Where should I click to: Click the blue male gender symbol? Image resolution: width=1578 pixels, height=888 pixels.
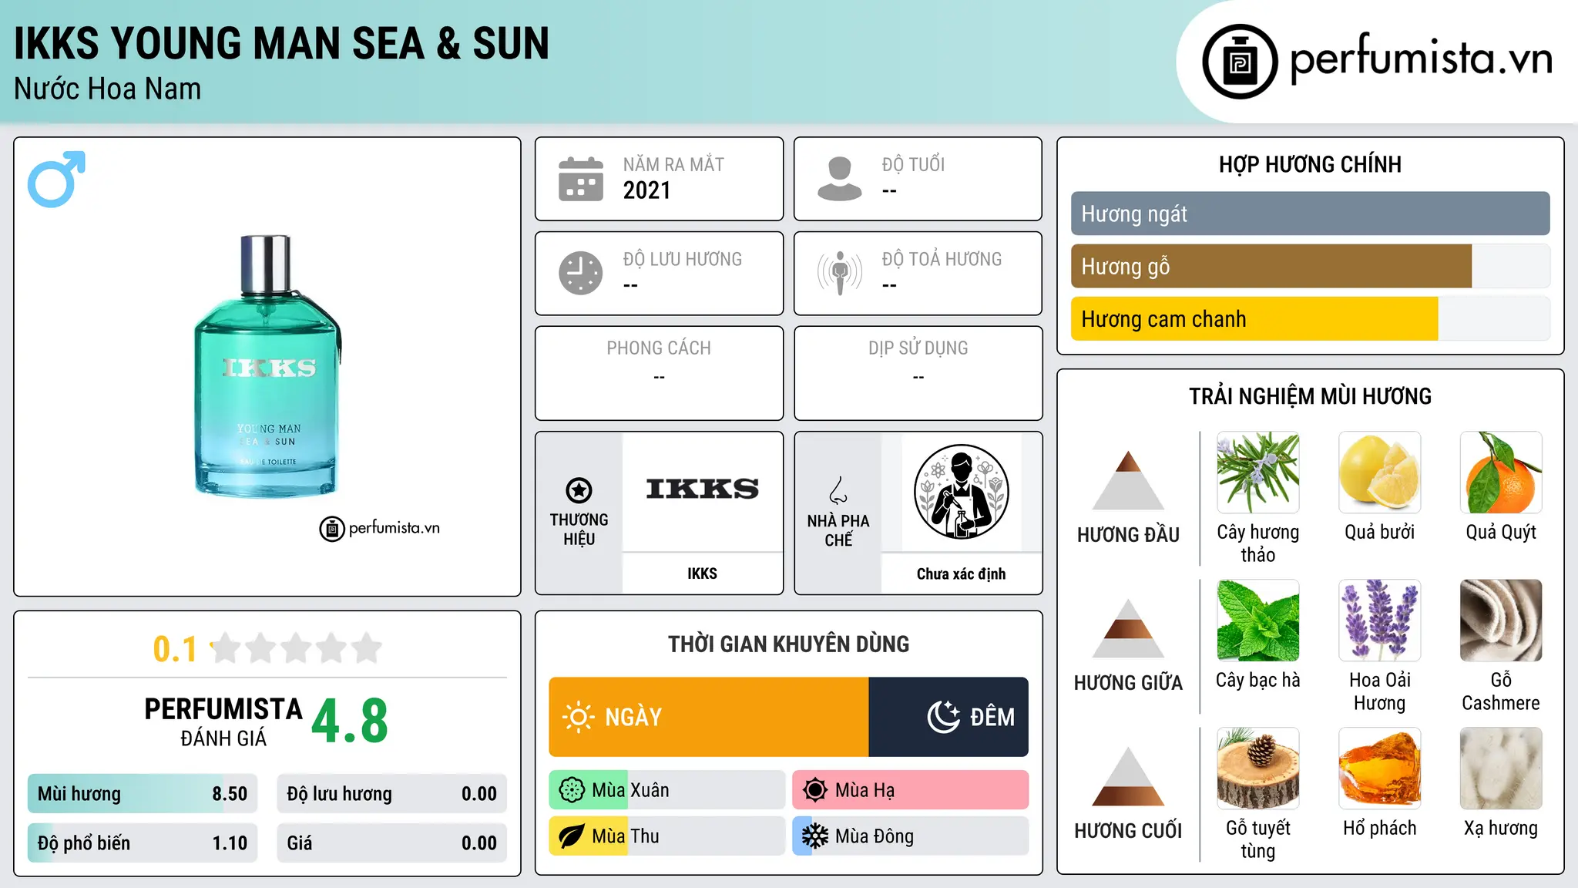click(x=56, y=179)
